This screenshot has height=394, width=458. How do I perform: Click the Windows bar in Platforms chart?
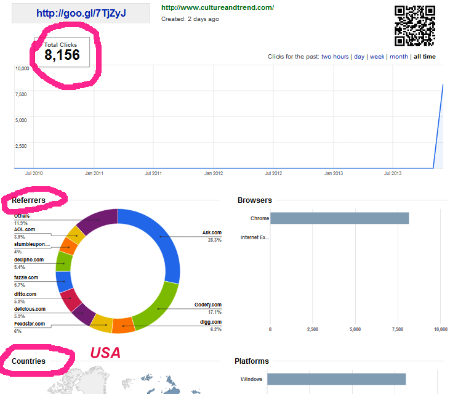[336, 379]
